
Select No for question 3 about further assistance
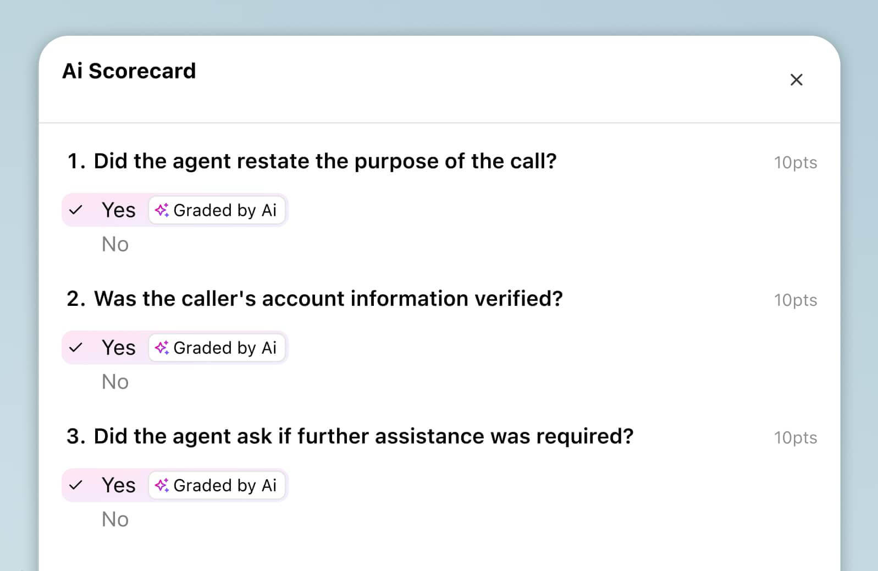[115, 519]
